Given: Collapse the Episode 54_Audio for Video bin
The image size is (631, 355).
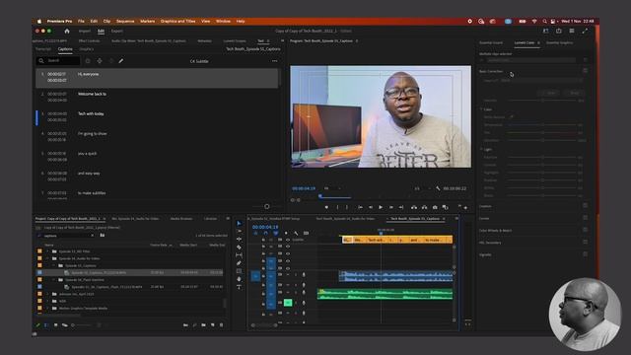Looking at the screenshot, I should 47,258.
